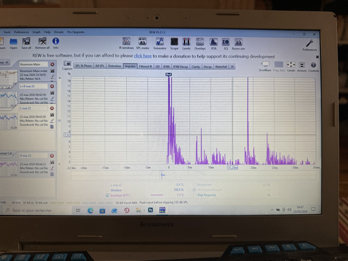
Task: Open the Scope tool
Action: 174,43
